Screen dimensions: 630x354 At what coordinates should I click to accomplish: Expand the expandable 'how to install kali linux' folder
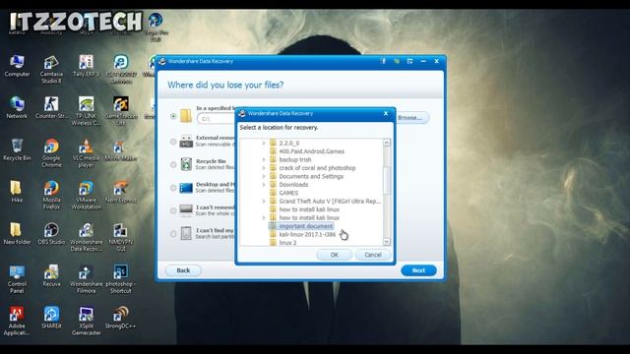(x=264, y=217)
